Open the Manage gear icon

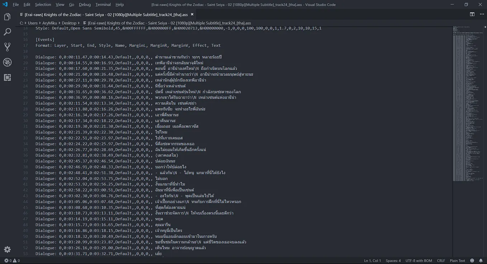coord(7,249)
